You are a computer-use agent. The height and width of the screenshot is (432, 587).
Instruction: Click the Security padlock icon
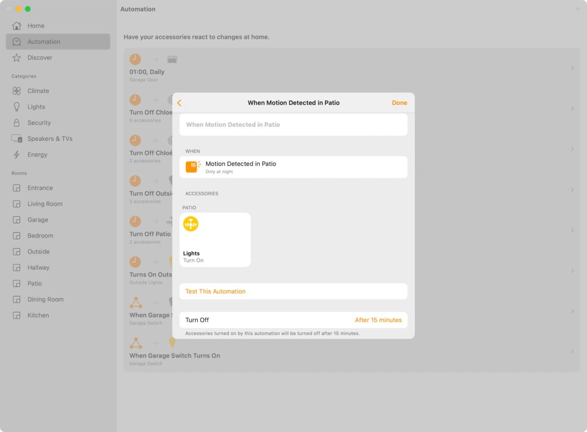point(17,123)
